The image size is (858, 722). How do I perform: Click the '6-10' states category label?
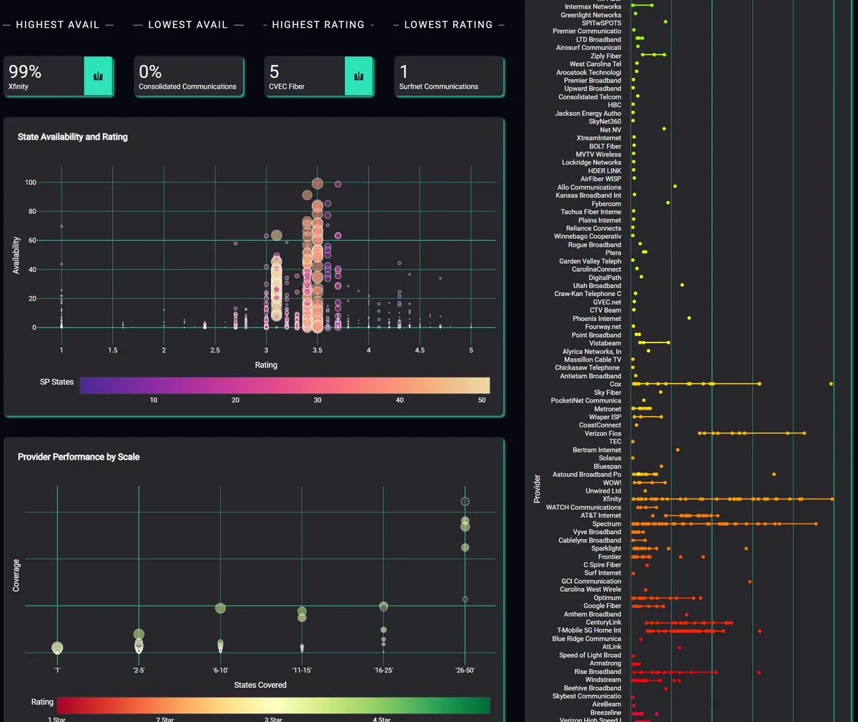click(x=220, y=671)
